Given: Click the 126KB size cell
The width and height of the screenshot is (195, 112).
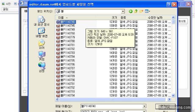Looking at the screenshot, I should coord(113,96).
